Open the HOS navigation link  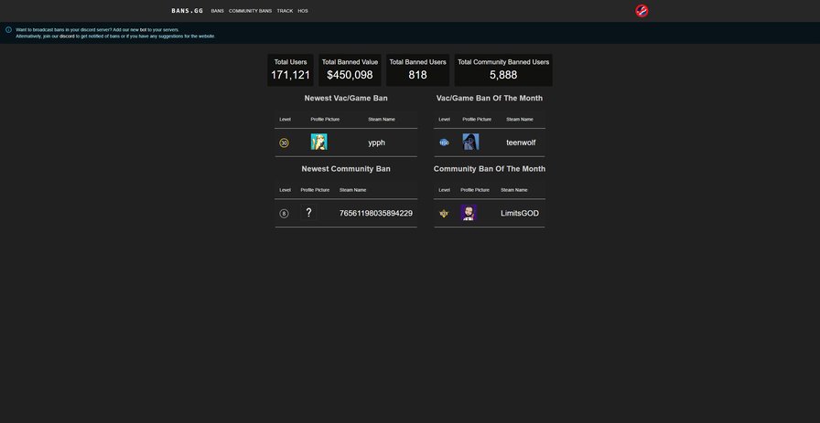[x=303, y=11]
